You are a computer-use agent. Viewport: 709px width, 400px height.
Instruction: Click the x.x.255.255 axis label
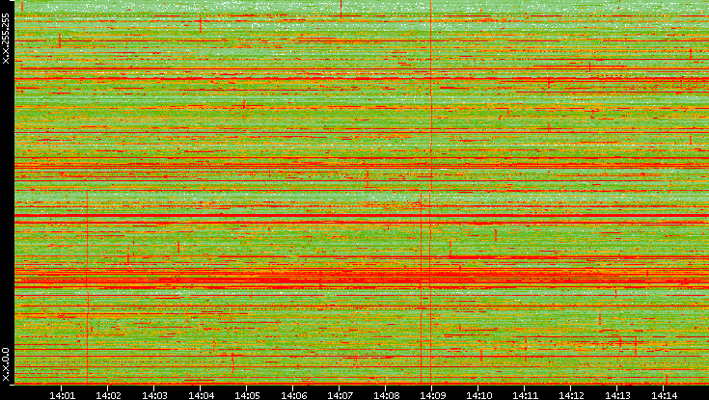pyautogui.click(x=6, y=39)
